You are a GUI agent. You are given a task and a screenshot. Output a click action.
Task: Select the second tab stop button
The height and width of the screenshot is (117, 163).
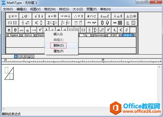click(20, 57)
